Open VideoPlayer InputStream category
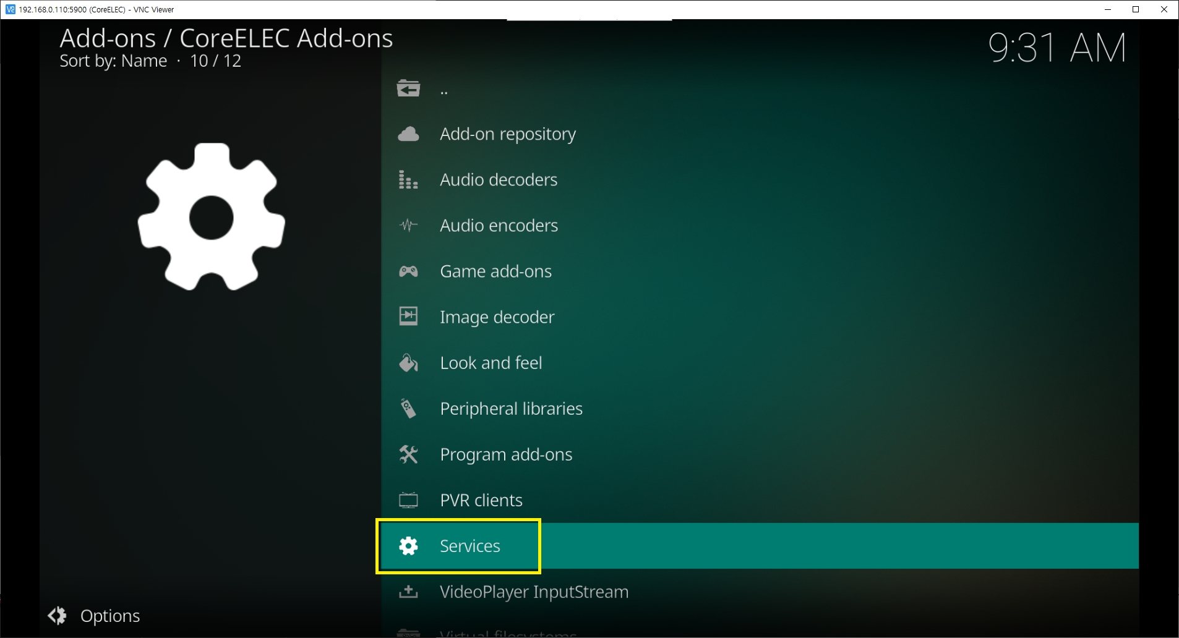This screenshot has height=638, width=1179. pos(760,592)
